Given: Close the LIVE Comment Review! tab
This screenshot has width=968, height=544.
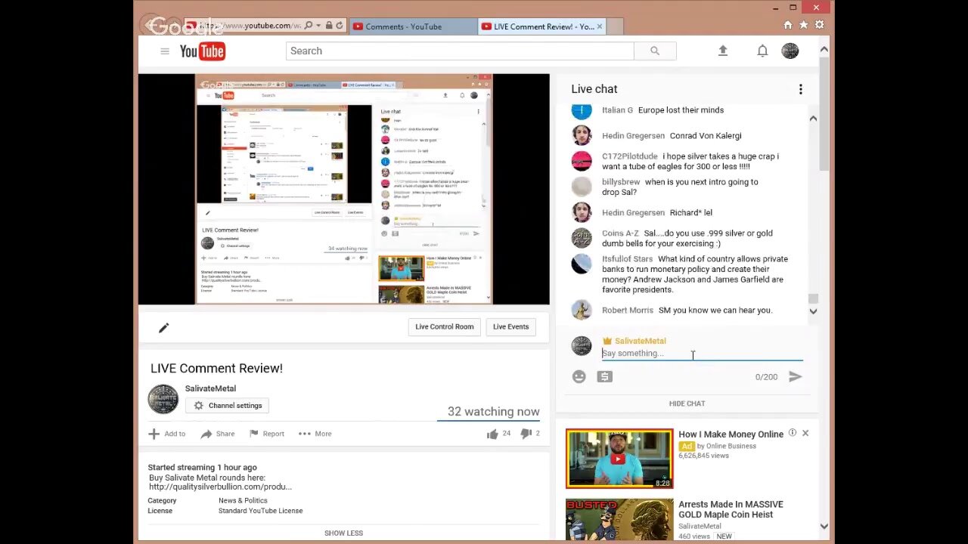Looking at the screenshot, I should [x=600, y=26].
